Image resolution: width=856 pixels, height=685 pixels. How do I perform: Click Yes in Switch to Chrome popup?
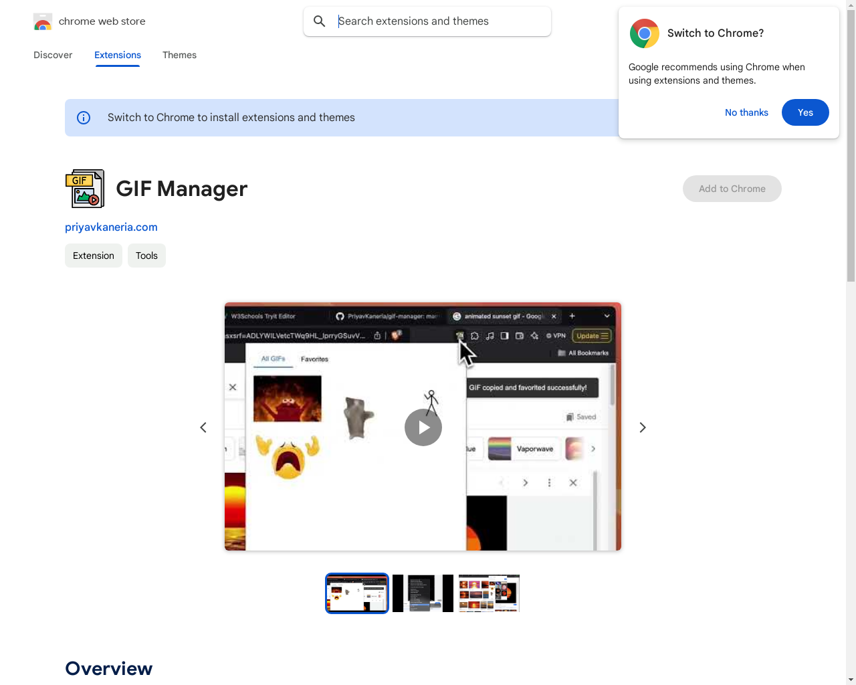(x=805, y=112)
